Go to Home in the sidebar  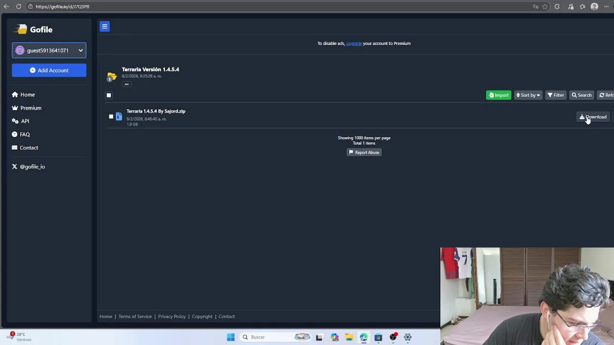[x=23, y=95]
